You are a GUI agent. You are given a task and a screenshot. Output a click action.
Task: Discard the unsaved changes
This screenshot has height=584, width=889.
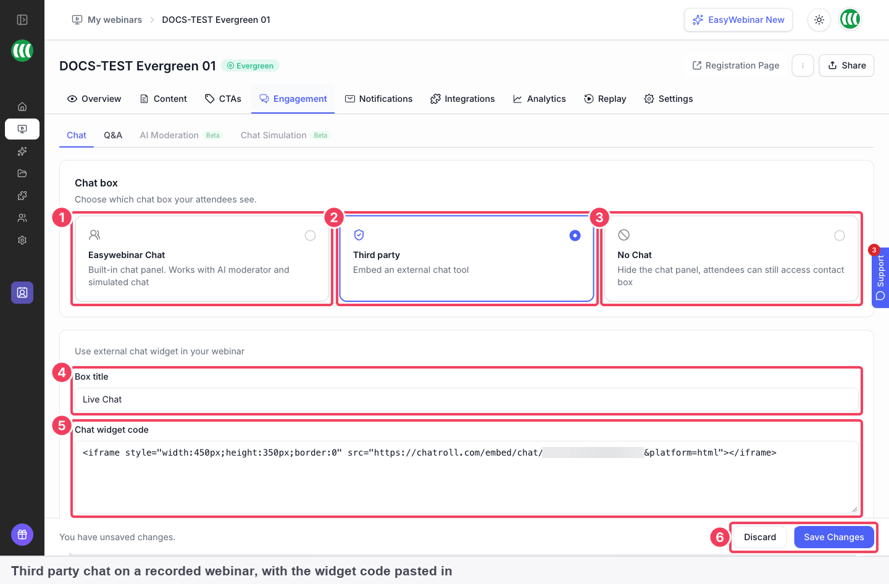point(760,537)
